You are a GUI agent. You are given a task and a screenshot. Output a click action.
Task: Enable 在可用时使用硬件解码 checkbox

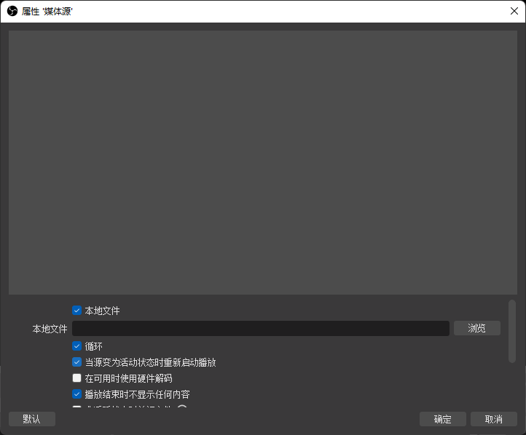click(77, 378)
